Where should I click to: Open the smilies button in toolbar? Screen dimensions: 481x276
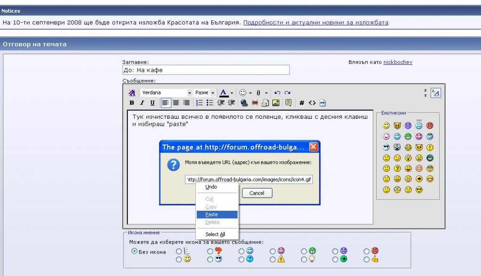pos(243,92)
